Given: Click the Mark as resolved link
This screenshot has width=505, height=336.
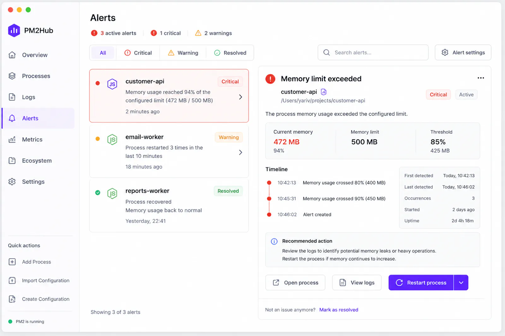Looking at the screenshot, I should pyautogui.click(x=339, y=310).
